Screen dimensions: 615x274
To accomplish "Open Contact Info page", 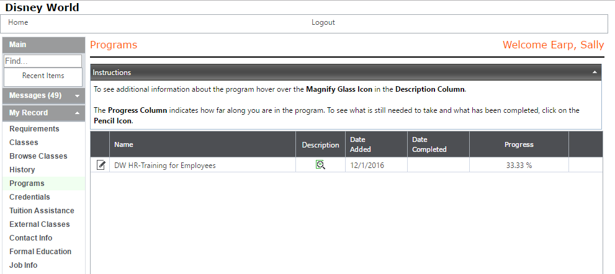I will (30, 238).
